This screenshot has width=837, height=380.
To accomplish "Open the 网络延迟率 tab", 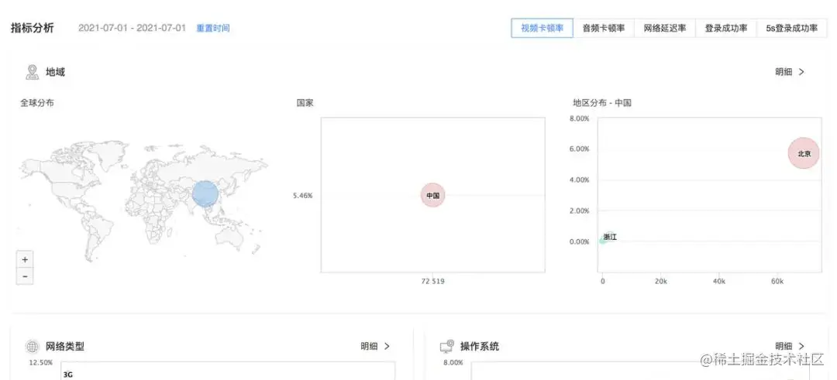I will tap(665, 28).
